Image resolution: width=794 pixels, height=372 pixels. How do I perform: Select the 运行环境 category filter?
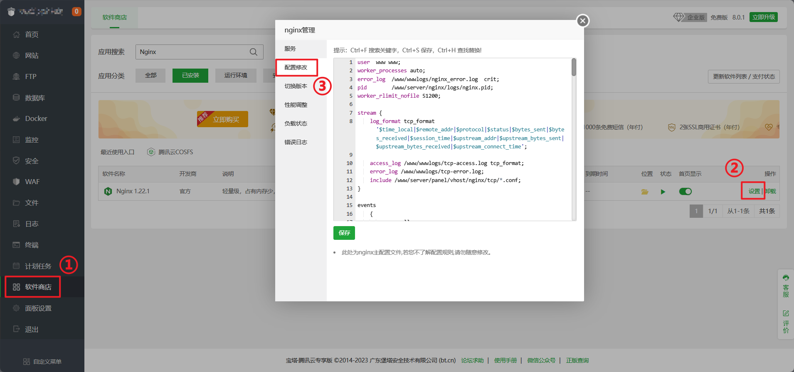(236, 76)
